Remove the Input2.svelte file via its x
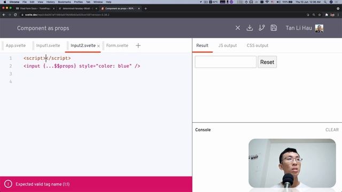 (x=98, y=46)
